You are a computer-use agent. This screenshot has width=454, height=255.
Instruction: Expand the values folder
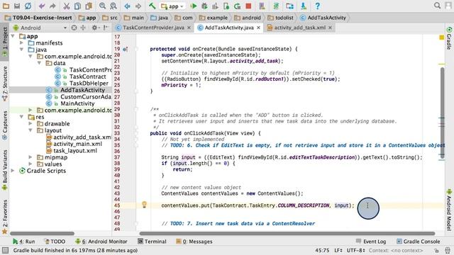coord(30,164)
